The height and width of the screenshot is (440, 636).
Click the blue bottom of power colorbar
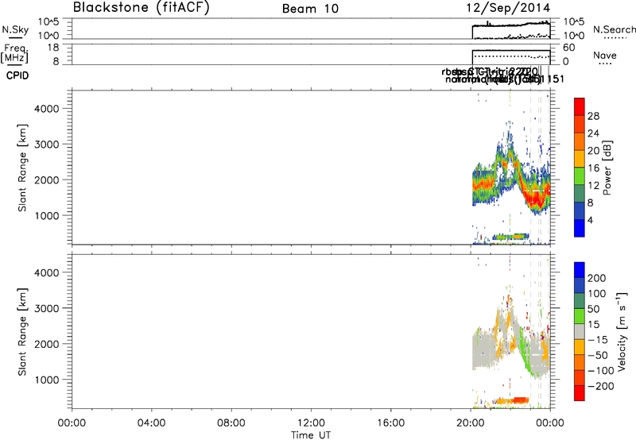click(580, 228)
